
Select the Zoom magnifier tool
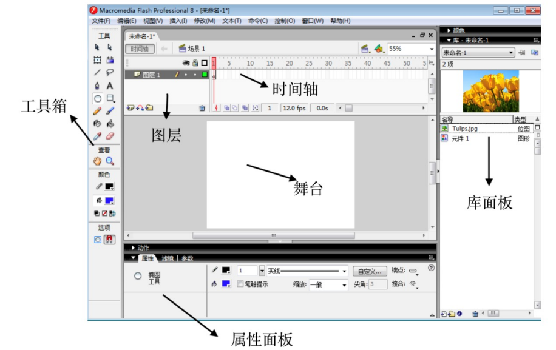point(110,161)
